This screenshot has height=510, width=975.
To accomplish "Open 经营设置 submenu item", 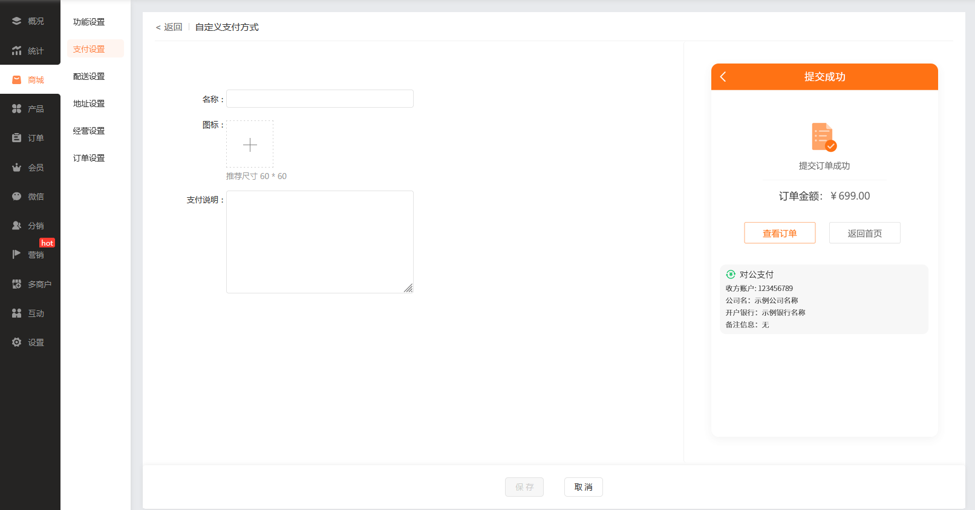I will (89, 131).
